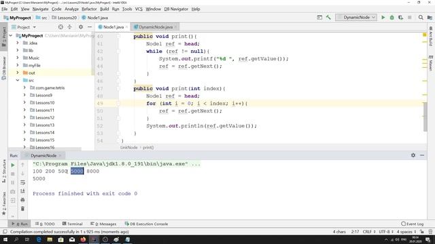435x244 pixels.
Task: Expand the out folder
Action: 18,73
